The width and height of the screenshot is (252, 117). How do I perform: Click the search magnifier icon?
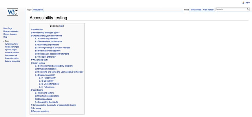248,10
